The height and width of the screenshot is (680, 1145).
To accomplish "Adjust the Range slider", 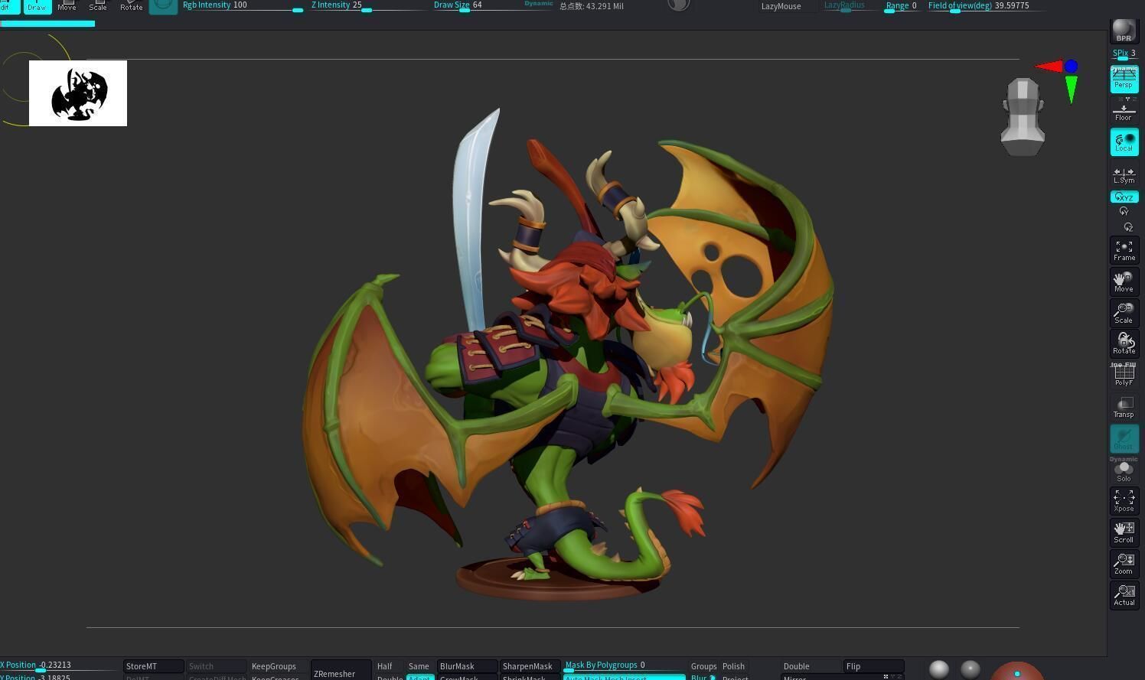I will 902,5.
